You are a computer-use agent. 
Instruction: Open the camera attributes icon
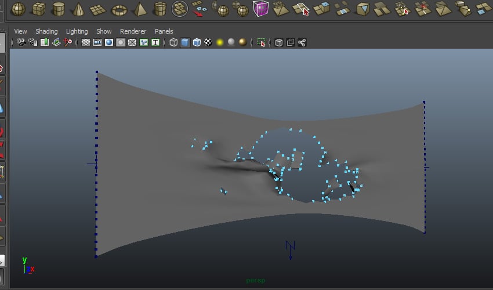33,42
